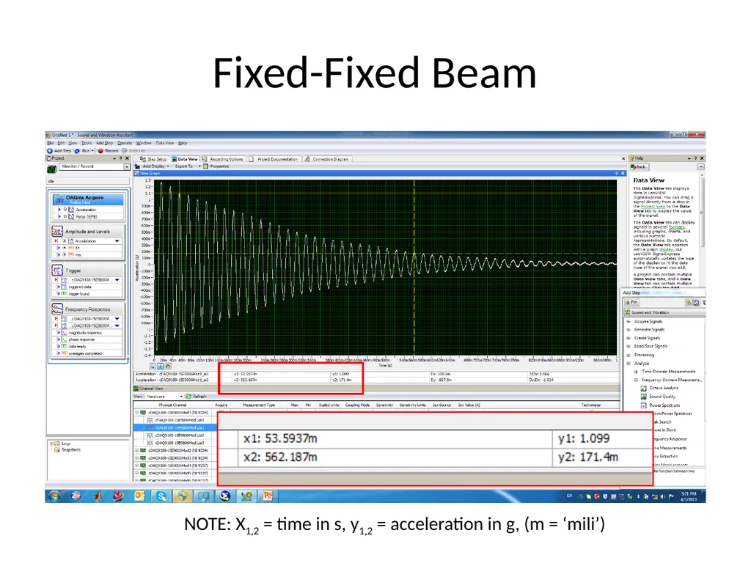Viewport: 751px width, 563px height.
Task: Open Skype from the taskbar
Action: point(161,496)
